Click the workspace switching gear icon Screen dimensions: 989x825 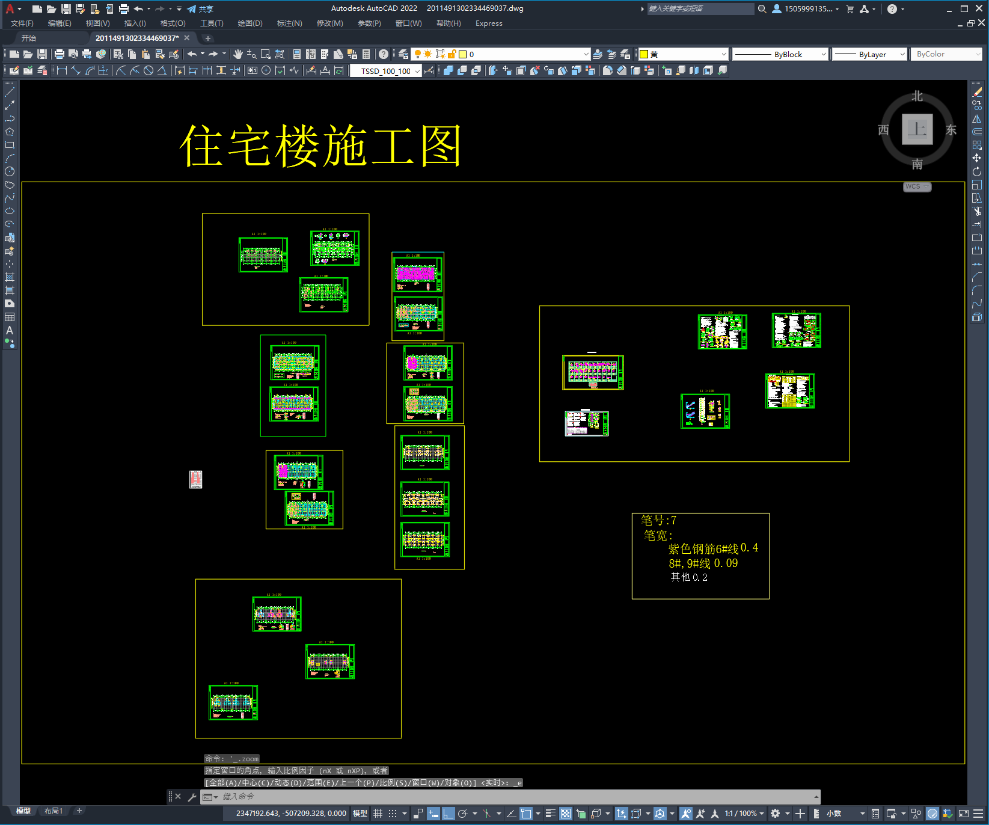[x=776, y=814]
